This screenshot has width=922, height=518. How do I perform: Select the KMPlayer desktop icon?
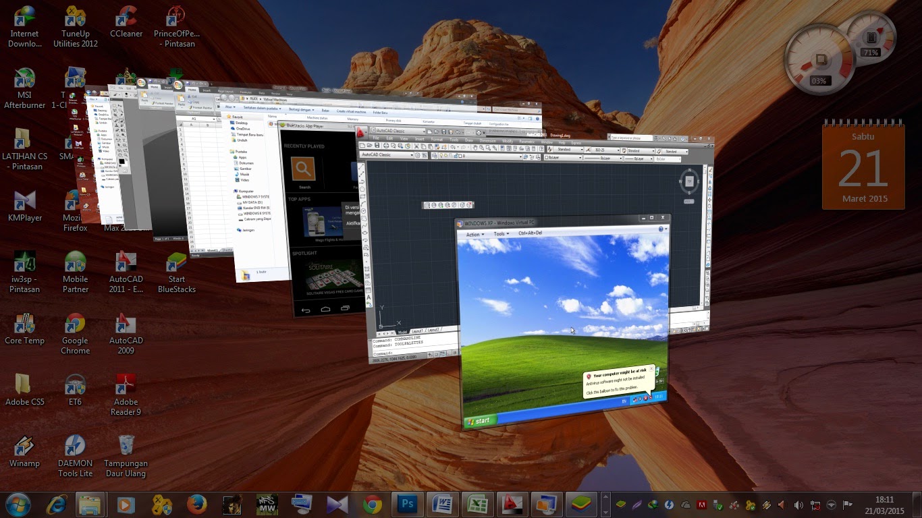point(25,206)
